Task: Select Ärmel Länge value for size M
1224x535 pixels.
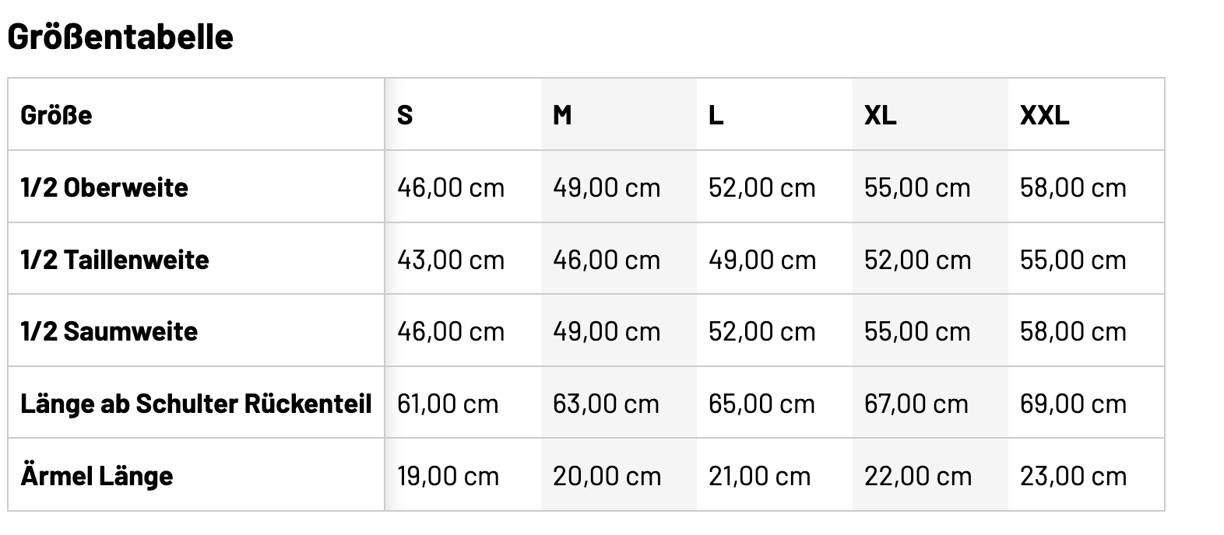Action: tap(607, 476)
